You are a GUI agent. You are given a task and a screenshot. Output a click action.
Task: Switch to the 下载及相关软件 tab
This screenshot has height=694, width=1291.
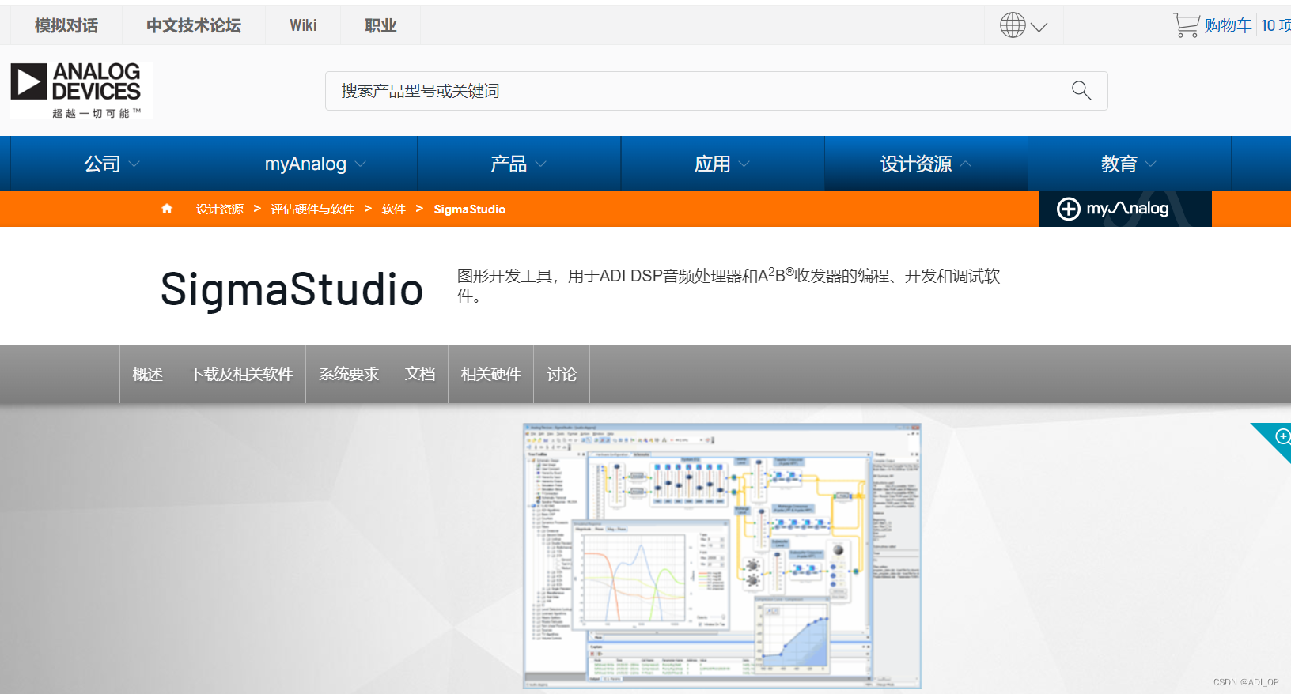coord(241,374)
